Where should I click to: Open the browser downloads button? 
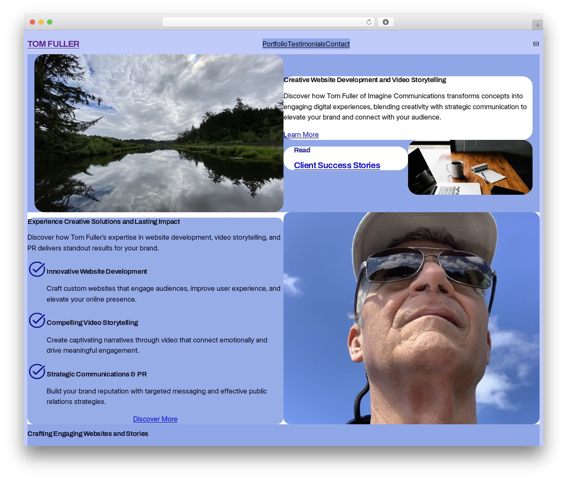[x=385, y=22]
